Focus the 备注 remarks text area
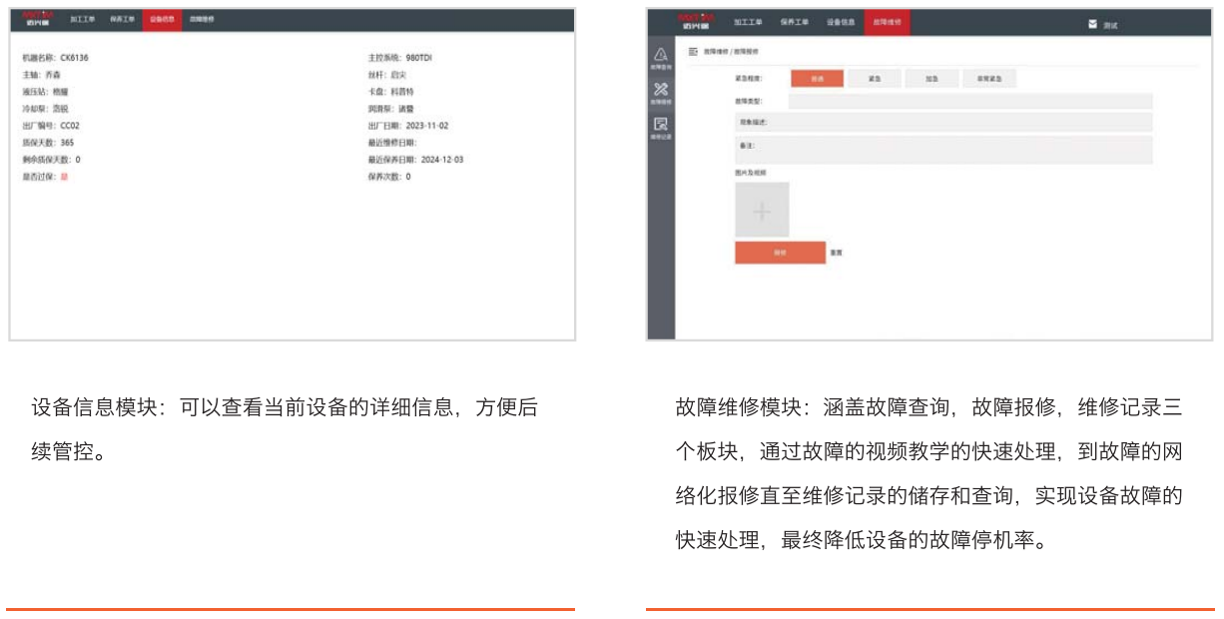The width and height of the screenshot is (1224, 619). click(943, 150)
